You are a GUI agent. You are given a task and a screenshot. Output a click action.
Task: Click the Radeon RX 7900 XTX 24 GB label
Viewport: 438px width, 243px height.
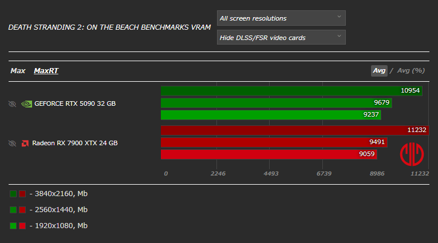pos(74,143)
